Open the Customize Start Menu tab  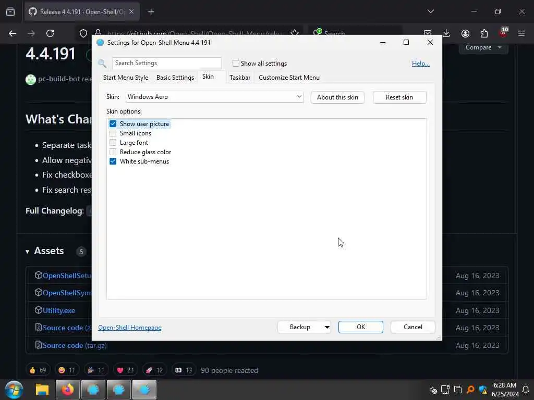pos(289,78)
